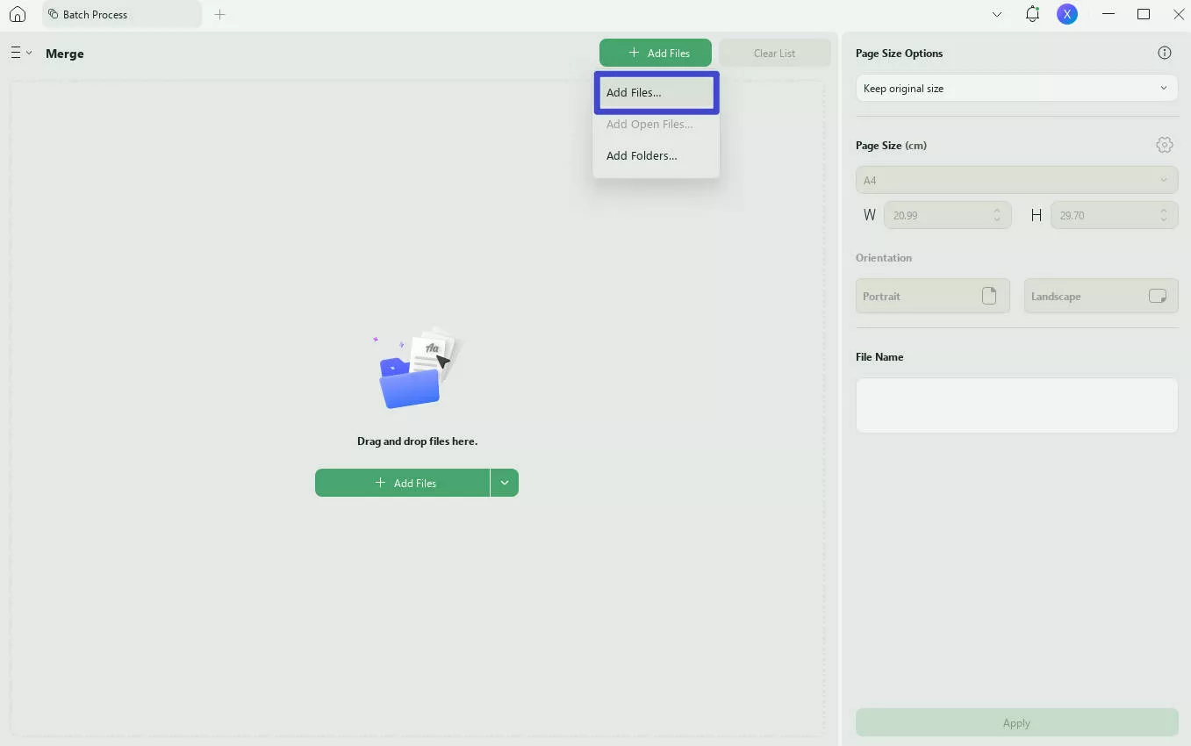1191x746 pixels.
Task: Open the Page Size settings gear
Action: (x=1165, y=145)
